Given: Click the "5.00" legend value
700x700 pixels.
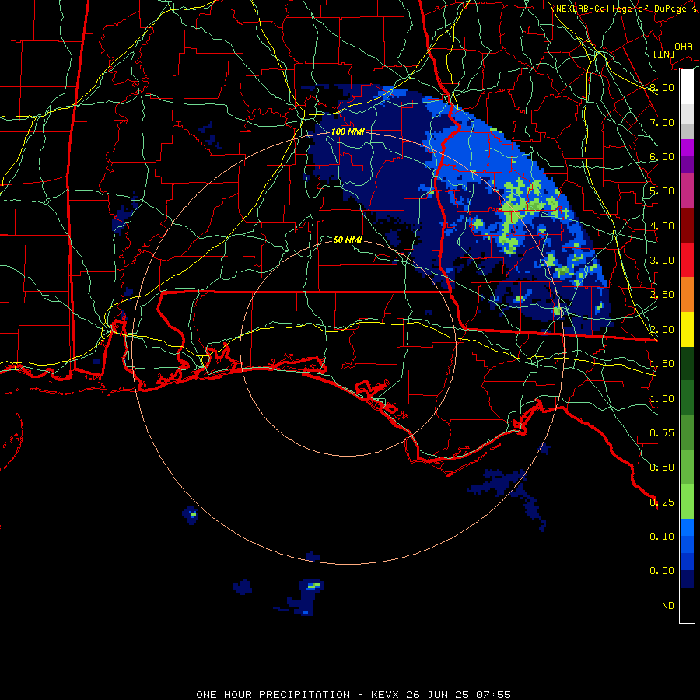Looking at the screenshot, I should pyautogui.click(x=662, y=191).
